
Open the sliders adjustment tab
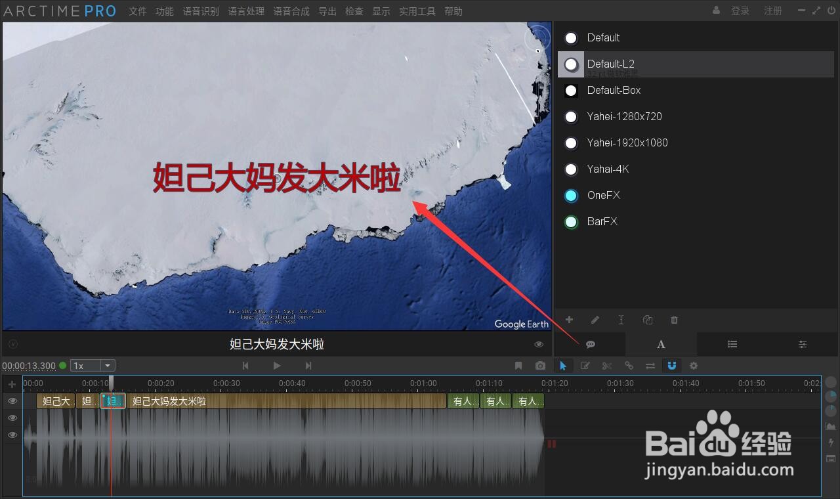[x=803, y=344]
